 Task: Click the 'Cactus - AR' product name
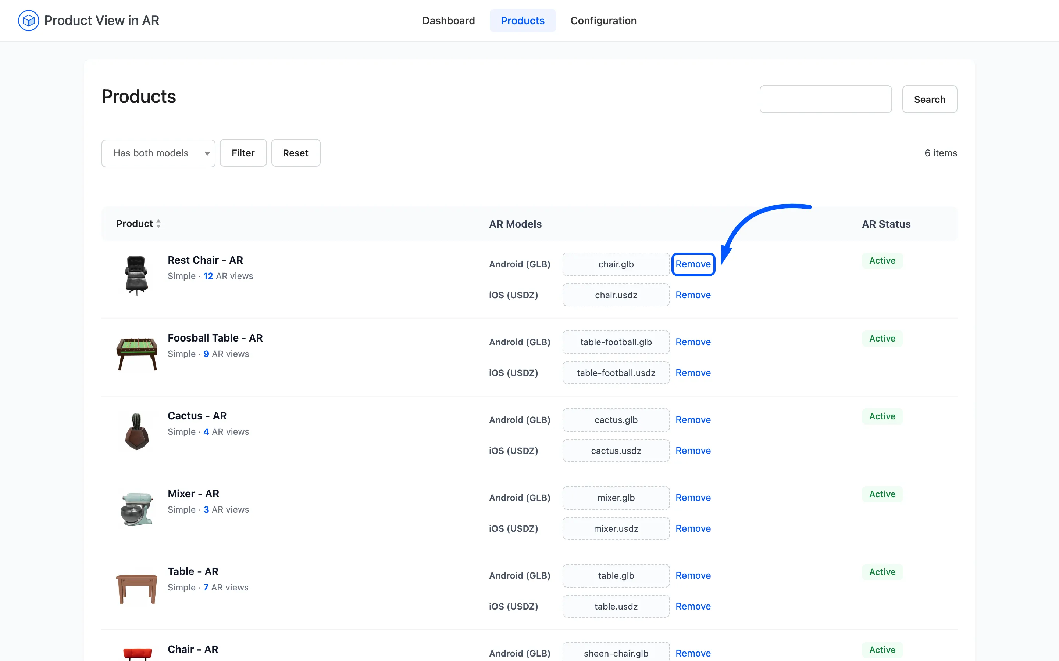click(197, 416)
